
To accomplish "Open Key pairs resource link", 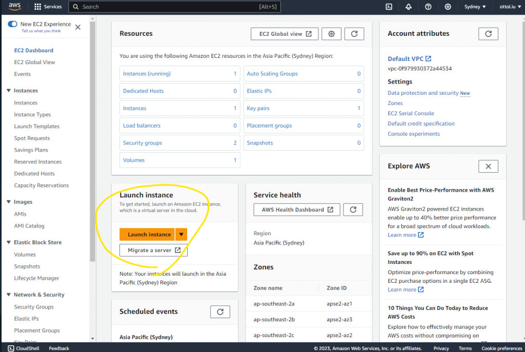I will [x=258, y=109].
